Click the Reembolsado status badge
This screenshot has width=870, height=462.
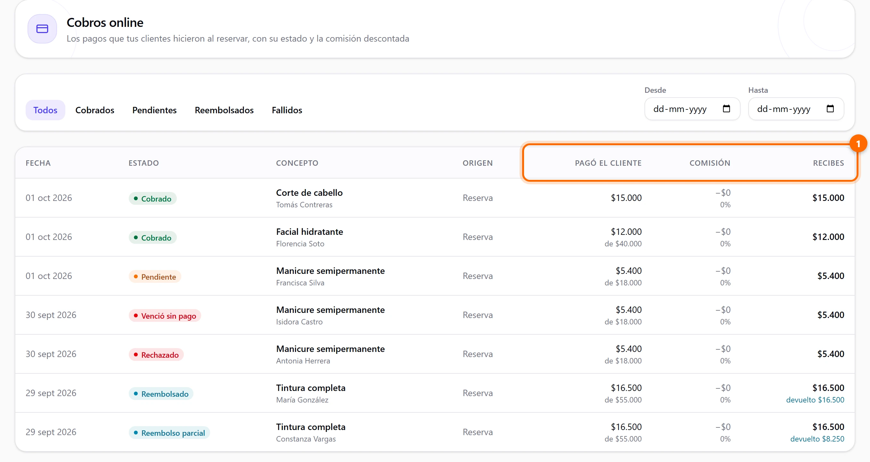[161, 394]
